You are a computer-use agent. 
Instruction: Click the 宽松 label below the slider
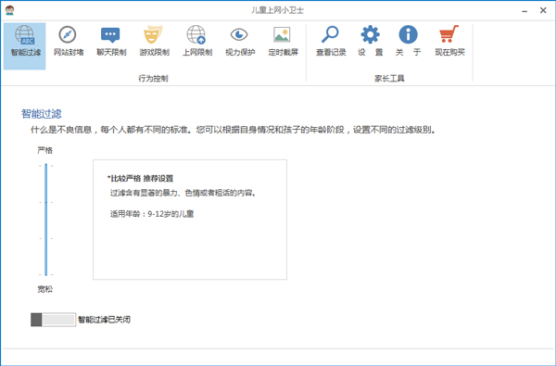pyautogui.click(x=45, y=289)
